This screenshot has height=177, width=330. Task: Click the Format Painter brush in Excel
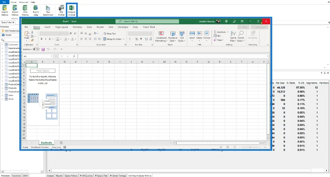[32, 40]
